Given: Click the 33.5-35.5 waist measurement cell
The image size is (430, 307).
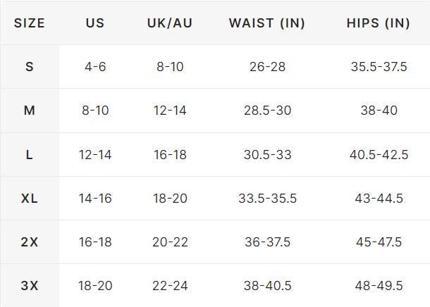Looking at the screenshot, I should [x=267, y=199].
